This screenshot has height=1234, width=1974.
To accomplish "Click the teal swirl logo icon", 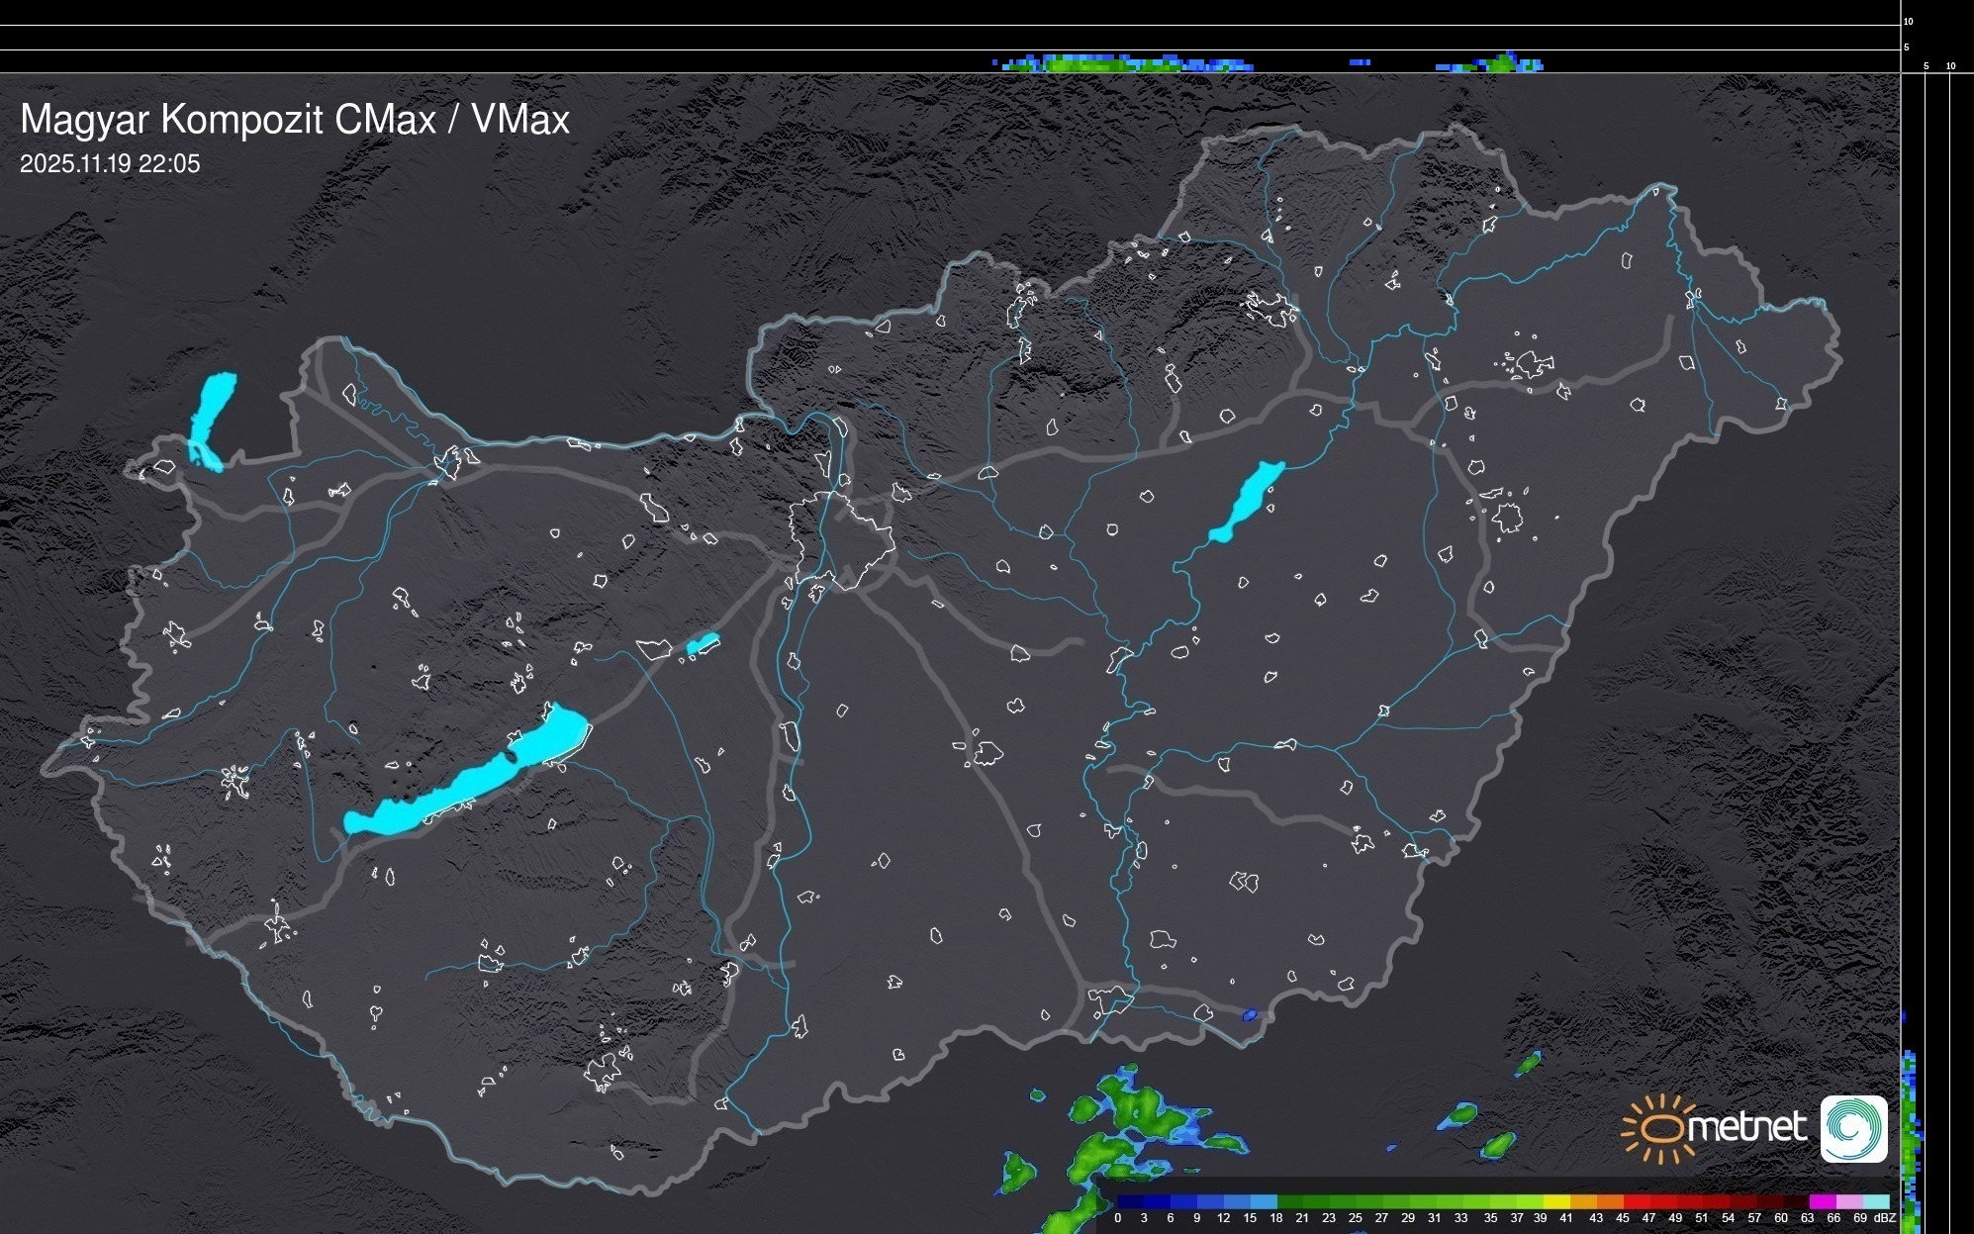I will coord(1853,1128).
